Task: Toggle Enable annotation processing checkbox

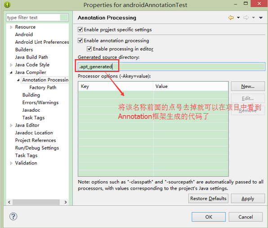Action: pos(80,41)
